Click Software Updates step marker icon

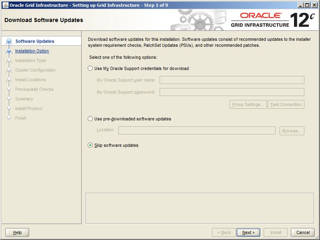[x=9, y=41]
